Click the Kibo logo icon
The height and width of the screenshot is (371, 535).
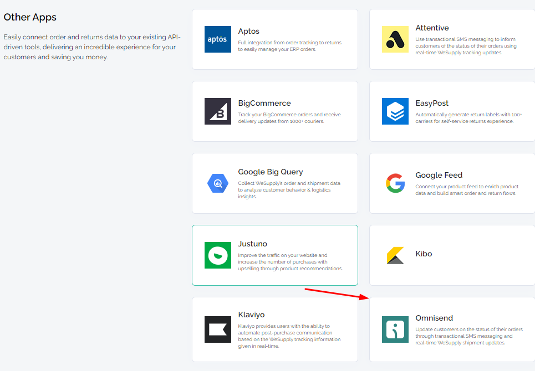pyautogui.click(x=395, y=255)
